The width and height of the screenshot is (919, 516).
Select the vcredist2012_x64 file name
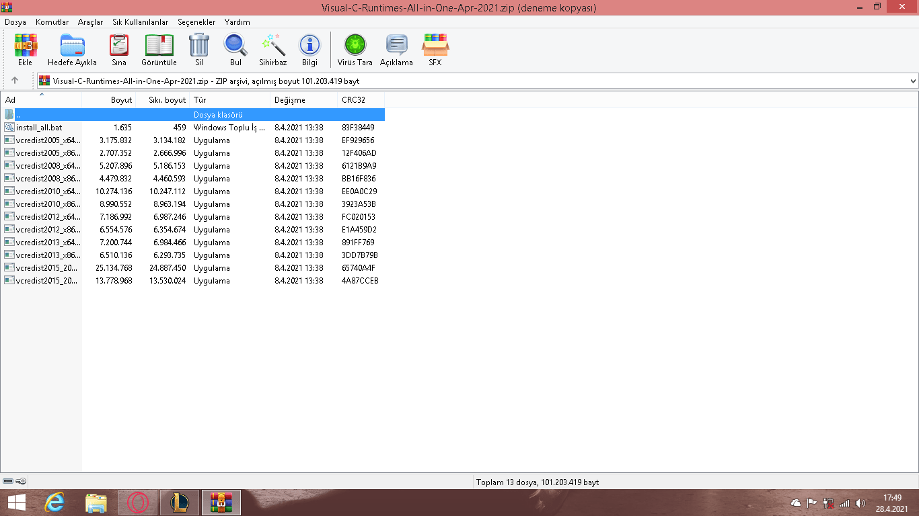click(x=48, y=217)
